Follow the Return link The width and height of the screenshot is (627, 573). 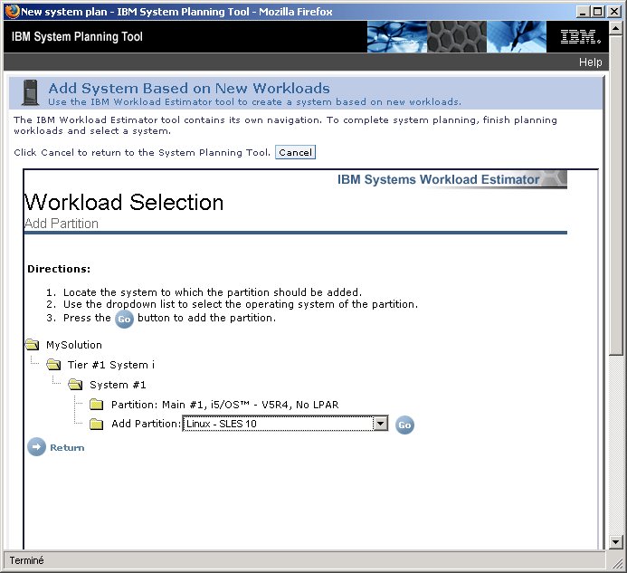tap(67, 447)
